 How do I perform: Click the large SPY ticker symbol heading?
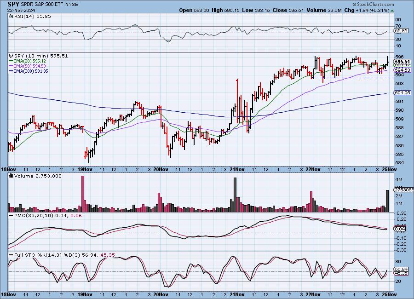pos(13,4)
